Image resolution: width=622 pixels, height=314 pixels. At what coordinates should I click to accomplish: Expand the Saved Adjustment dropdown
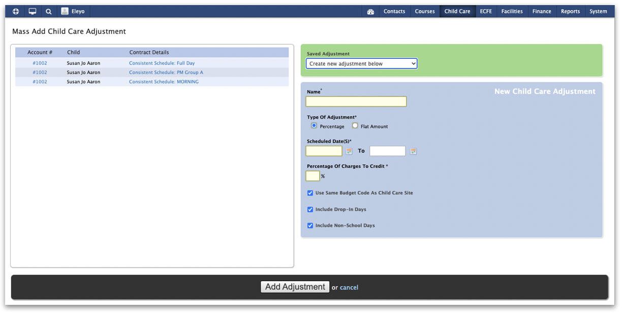(x=361, y=63)
